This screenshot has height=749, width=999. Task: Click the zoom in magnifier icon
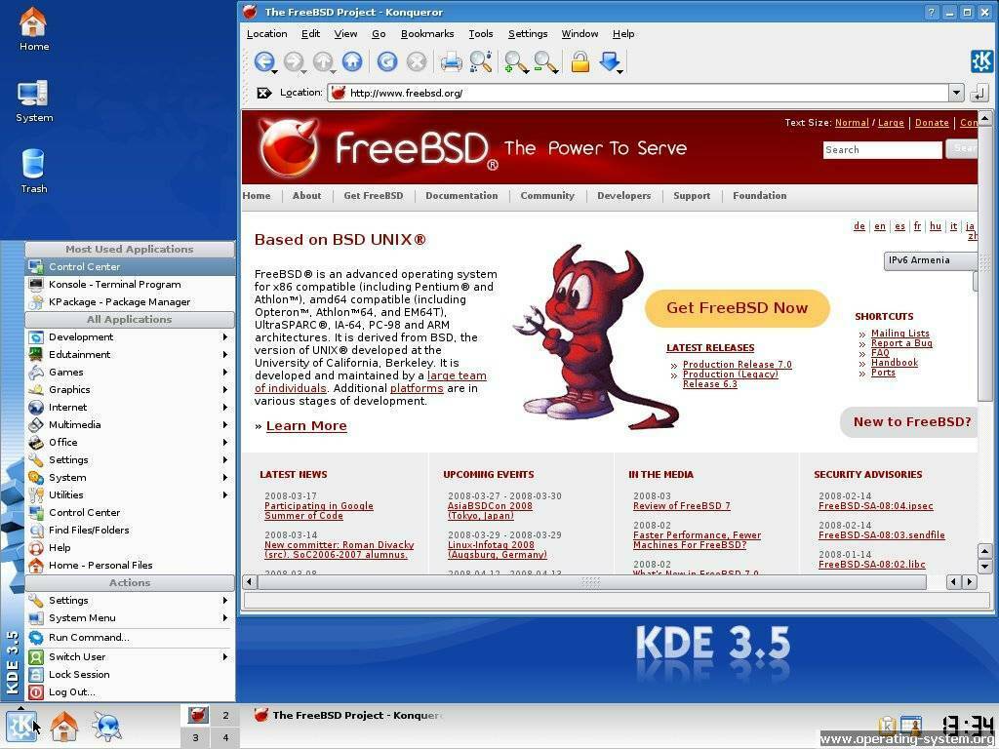(x=514, y=62)
